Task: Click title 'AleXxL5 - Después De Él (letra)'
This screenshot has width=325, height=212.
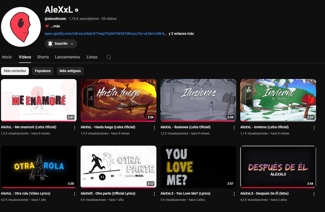Action: pyautogui.click(x=264, y=193)
